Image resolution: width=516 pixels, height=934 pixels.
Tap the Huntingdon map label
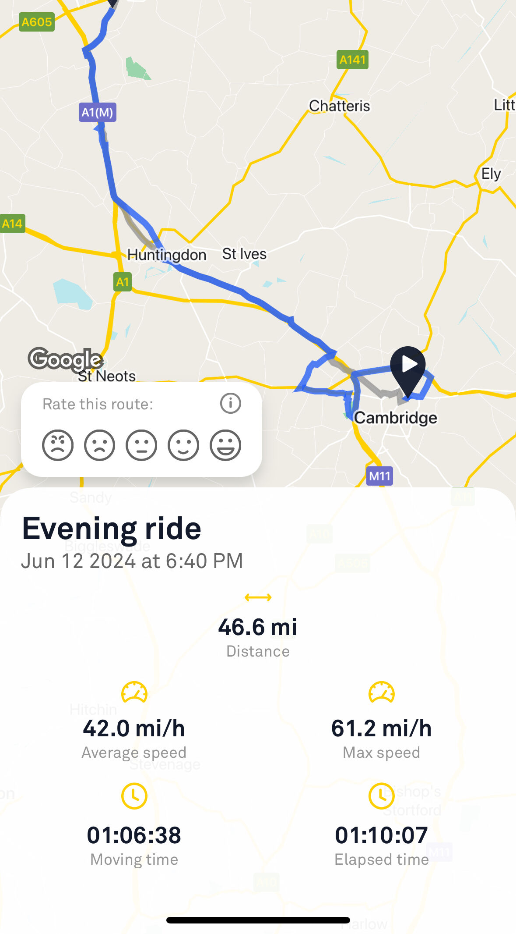pos(167,255)
